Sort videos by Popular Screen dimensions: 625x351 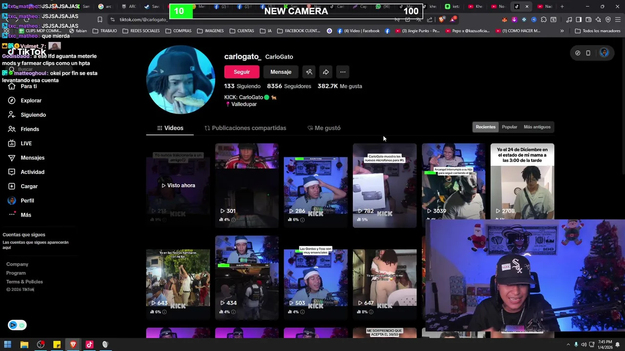pyautogui.click(x=509, y=127)
